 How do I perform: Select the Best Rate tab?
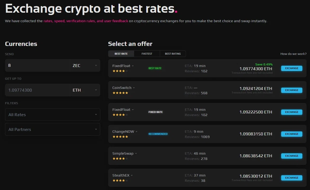pos(121,54)
